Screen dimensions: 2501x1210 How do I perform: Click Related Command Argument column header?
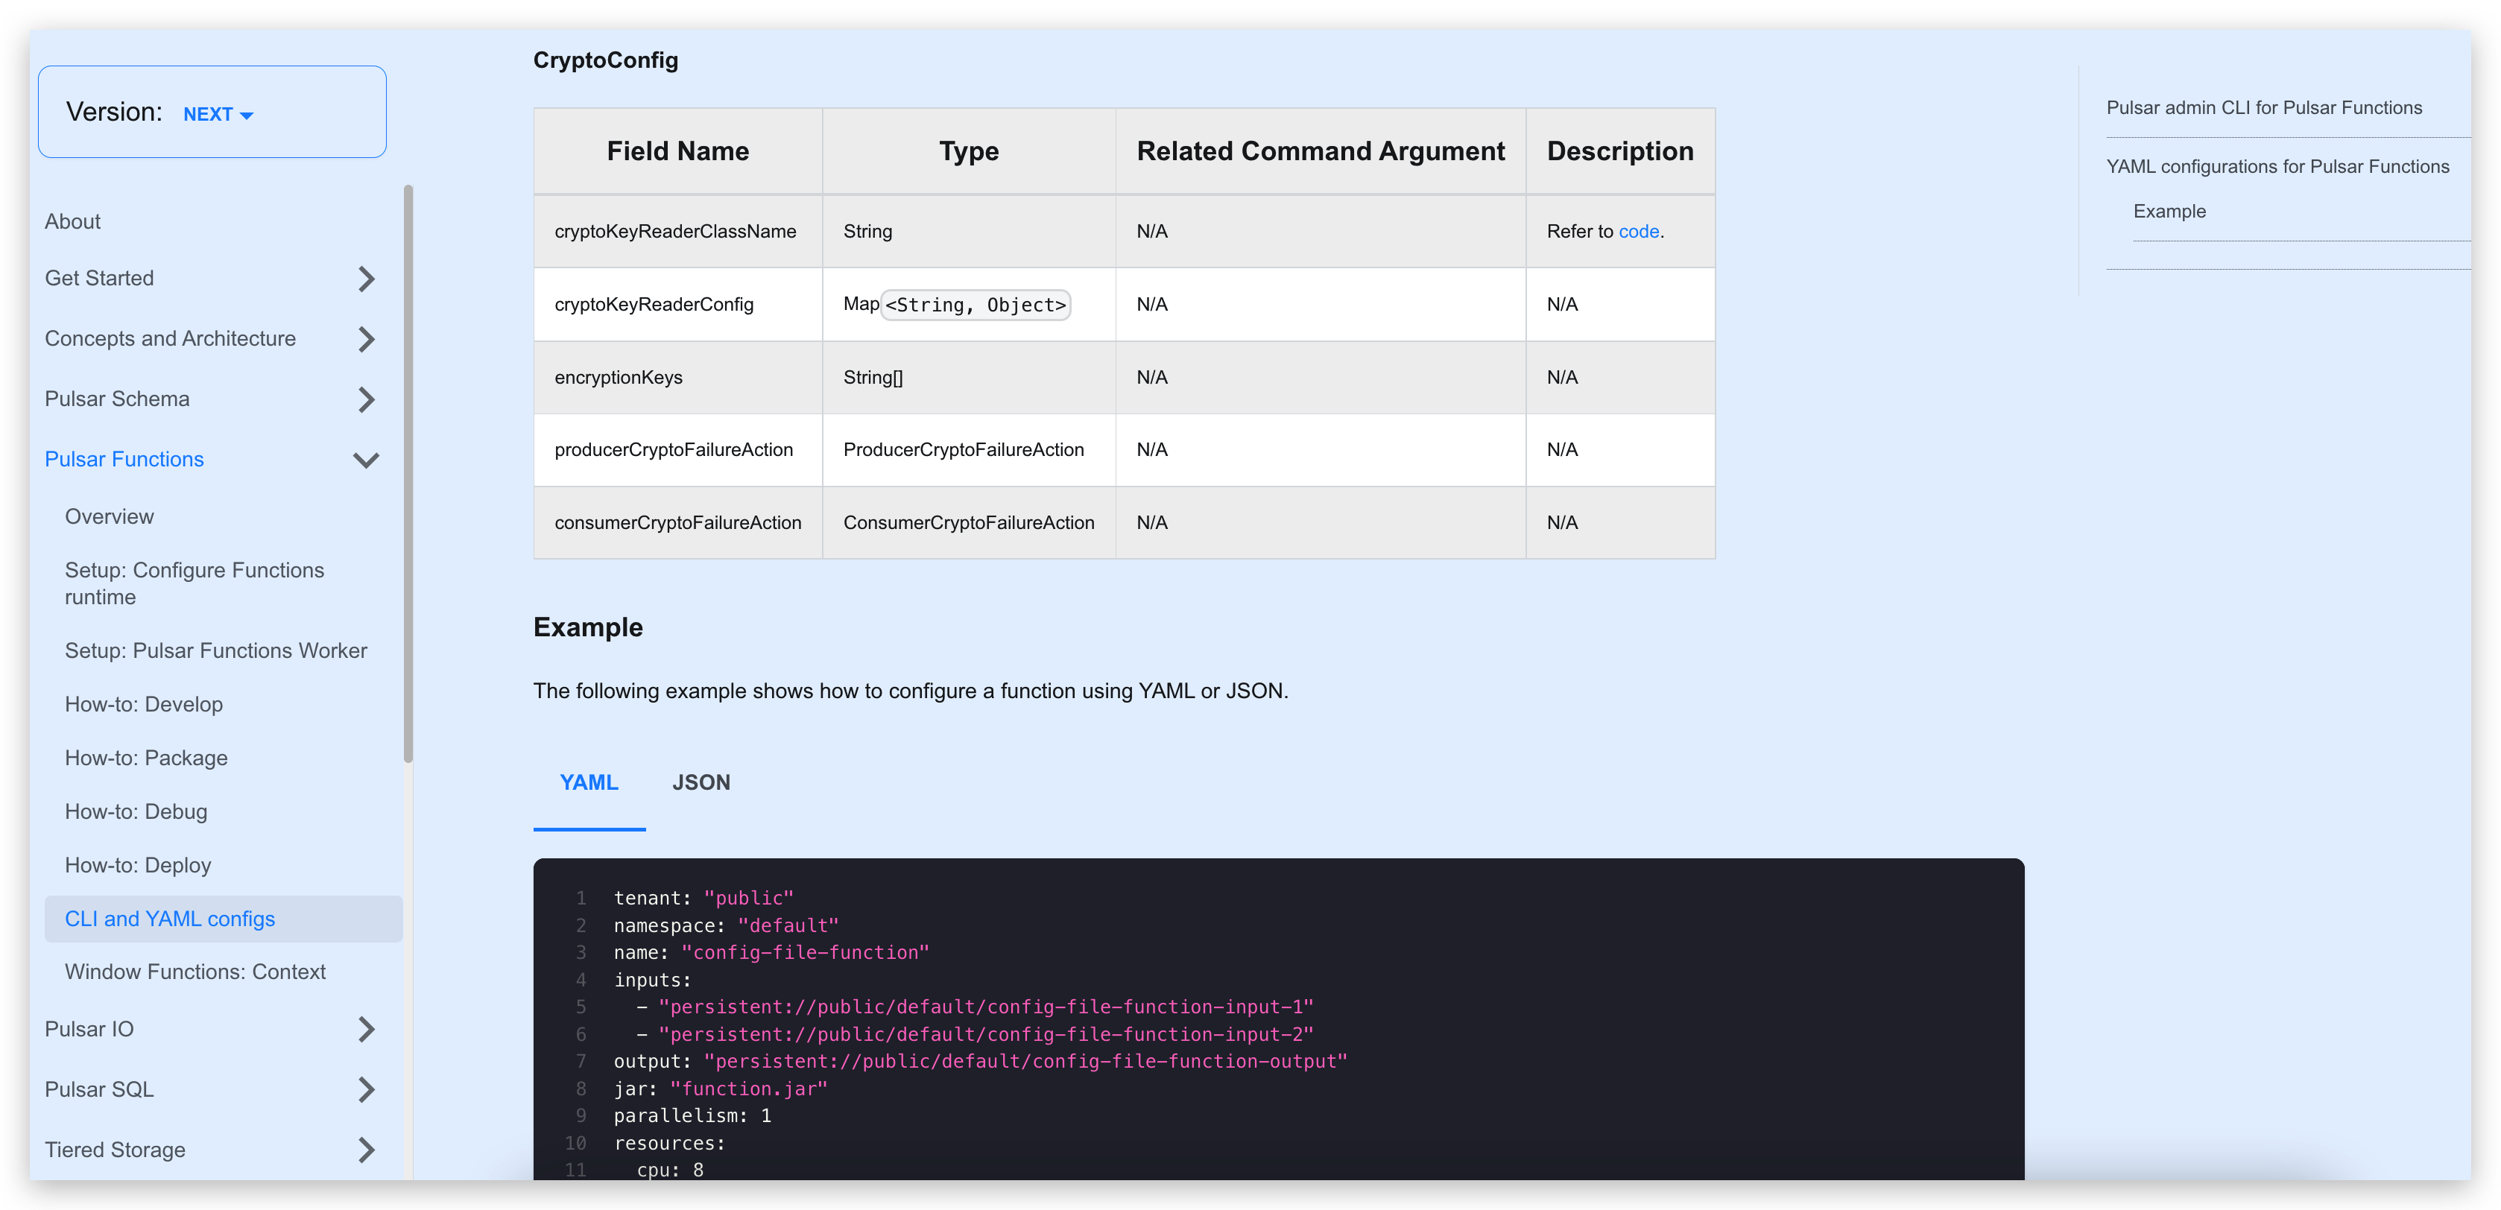tap(1321, 151)
